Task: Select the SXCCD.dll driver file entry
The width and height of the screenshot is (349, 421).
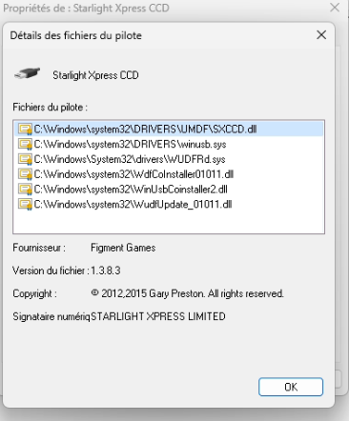Action: 169,130
